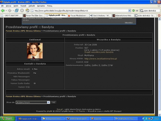
Task: Click the scrollbar up arrow
Action: tap(159, 19)
